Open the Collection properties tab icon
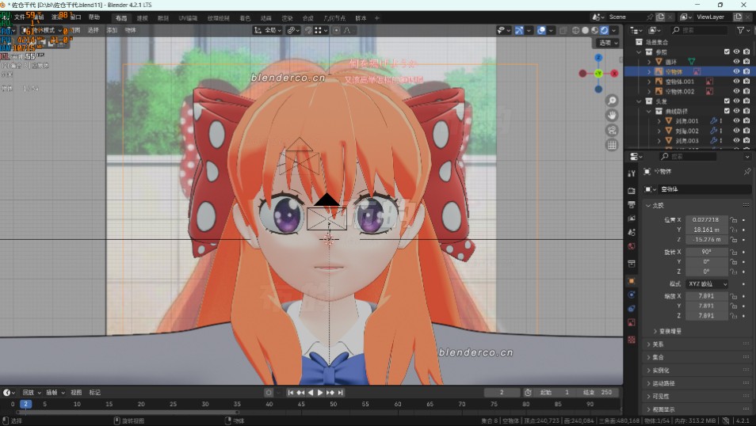The height and width of the screenshot is (426, 756). pos(632,264)
